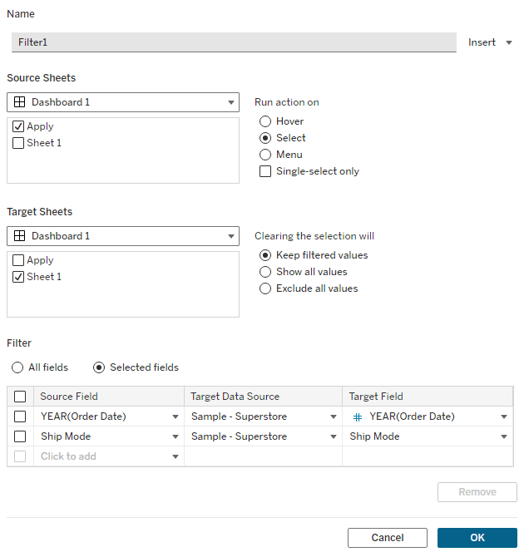Select the Hover run action option
Screen dimensions: 529x552
[265, 121]
